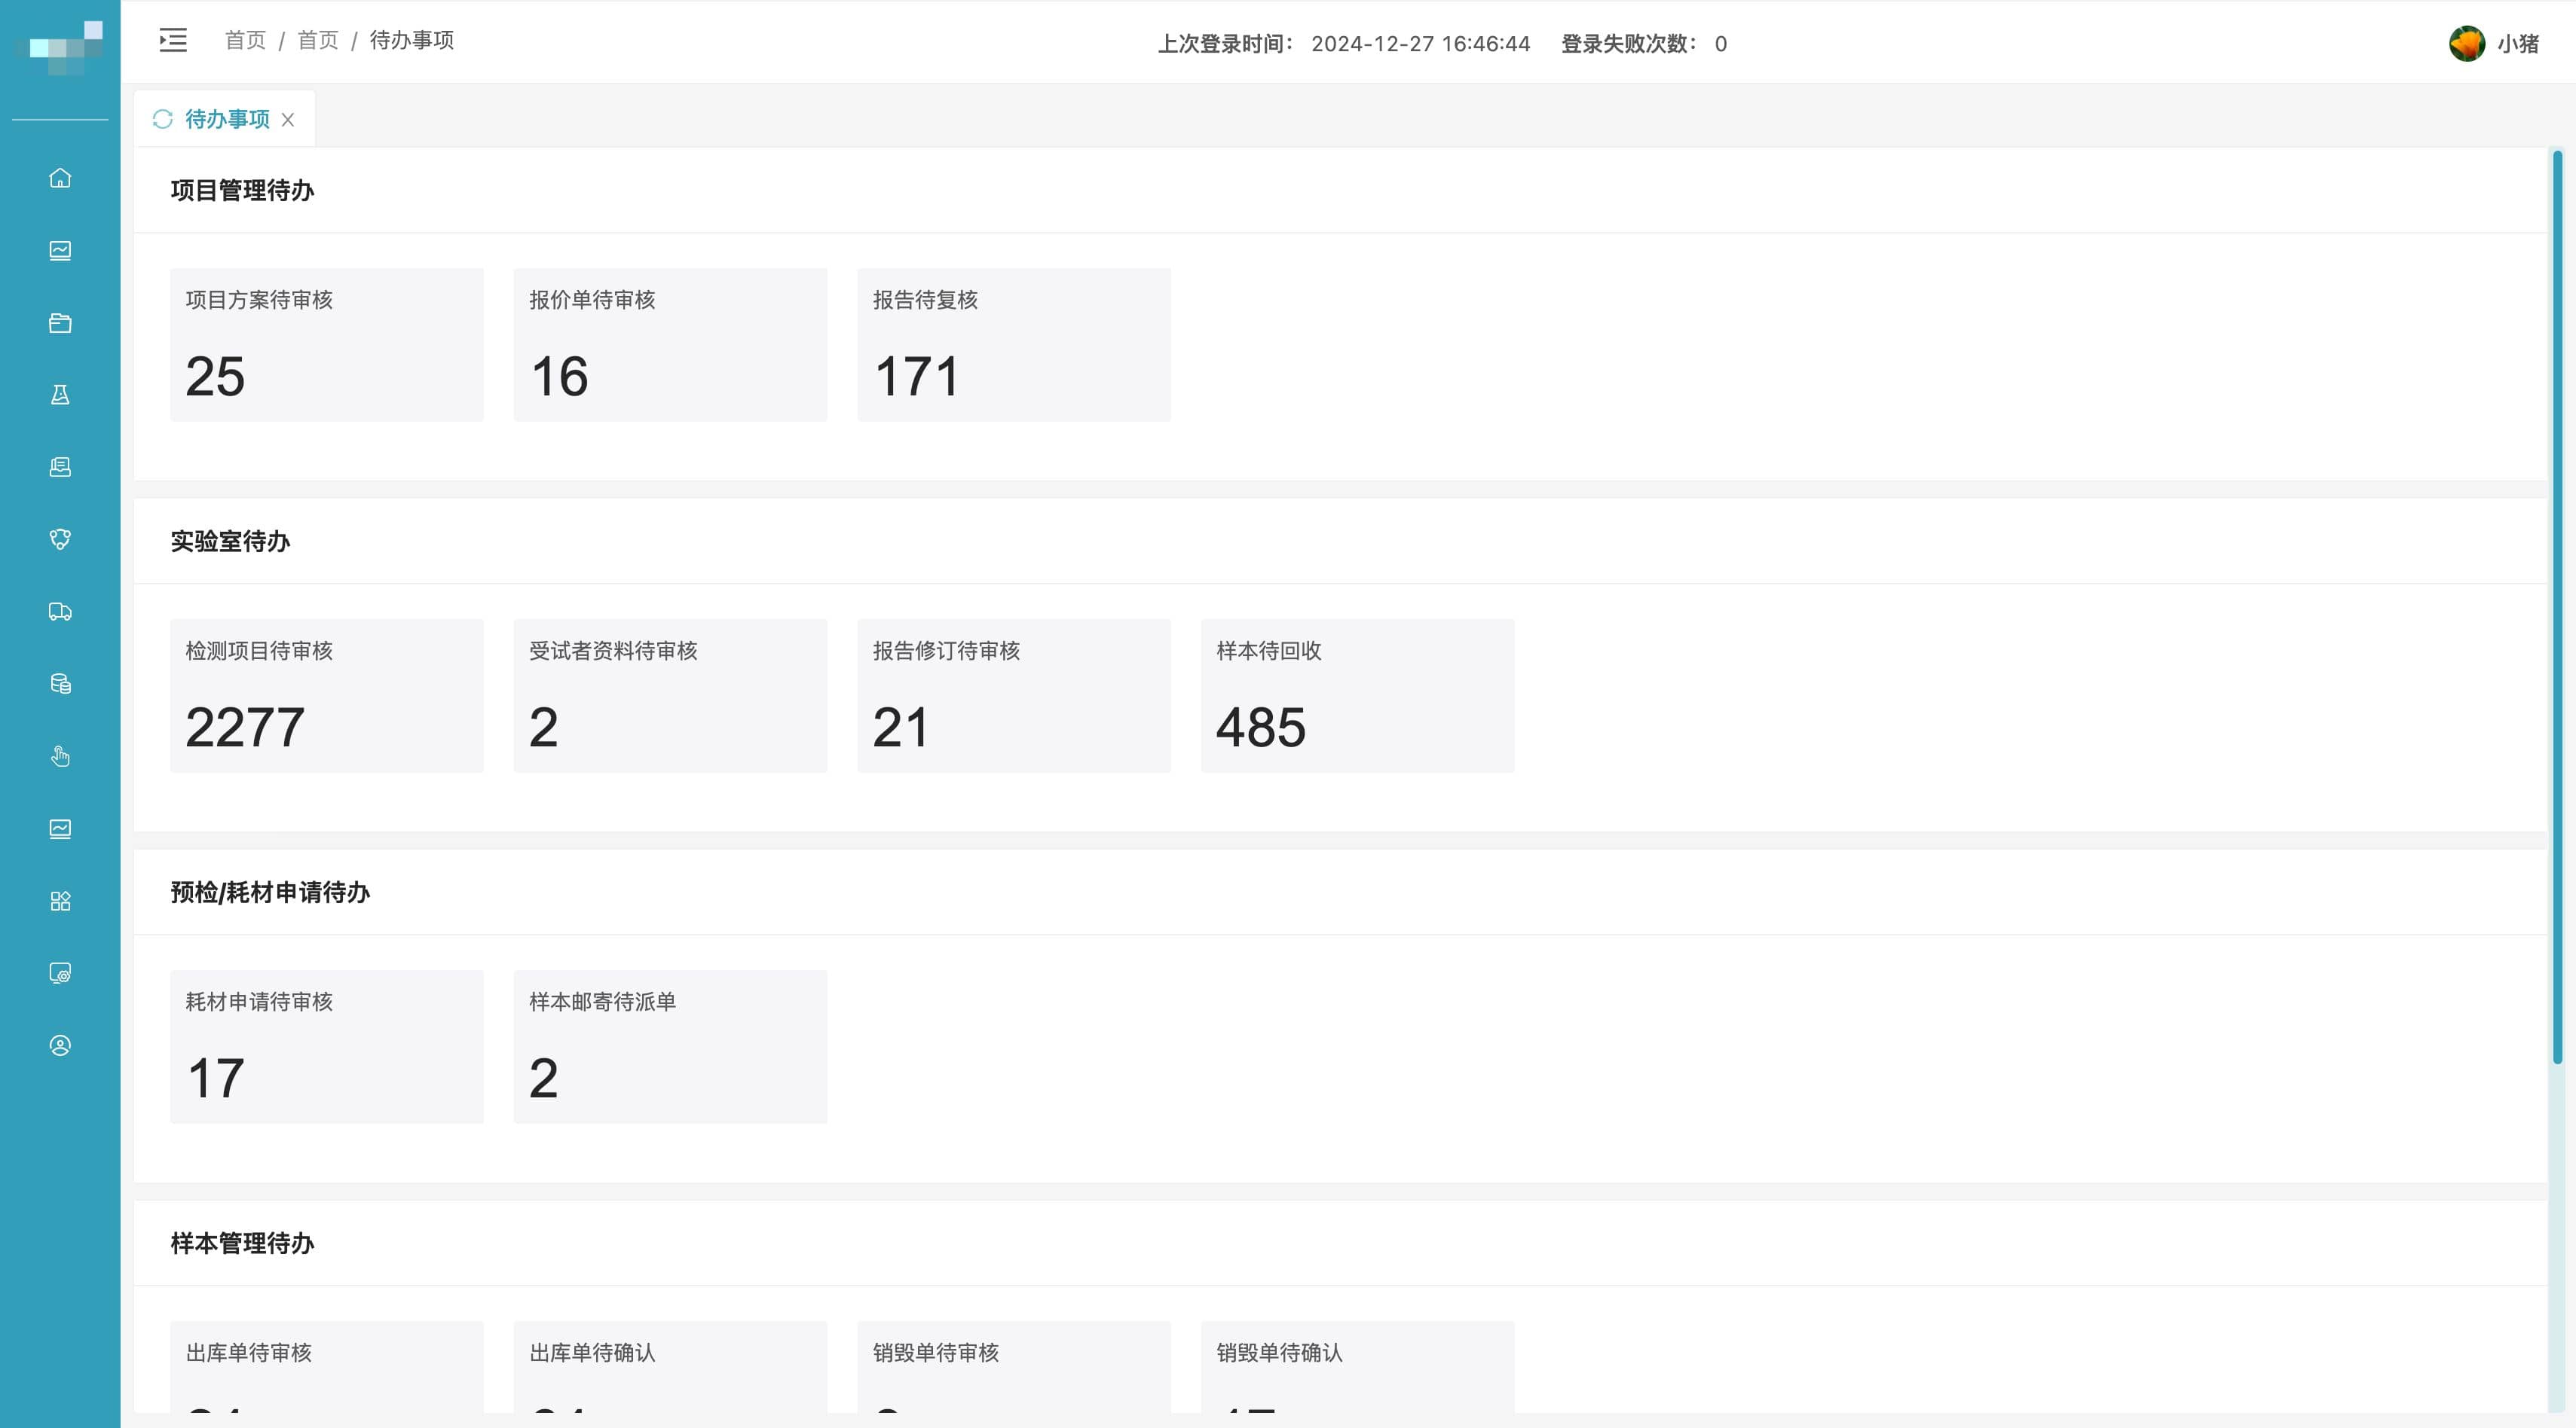Open the user profile sidebar icon
This screenshot has height=1428, width=2576.
(60, 1045)
